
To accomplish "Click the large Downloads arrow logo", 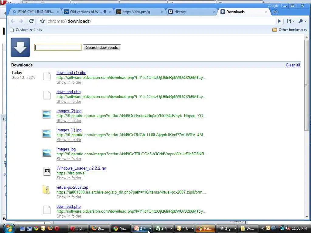I will [20, 47].
